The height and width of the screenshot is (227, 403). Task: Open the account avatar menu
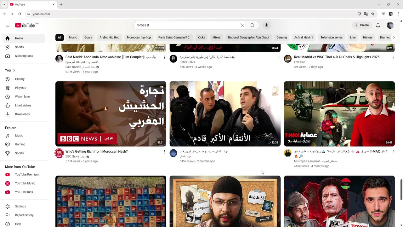[390, 25]
